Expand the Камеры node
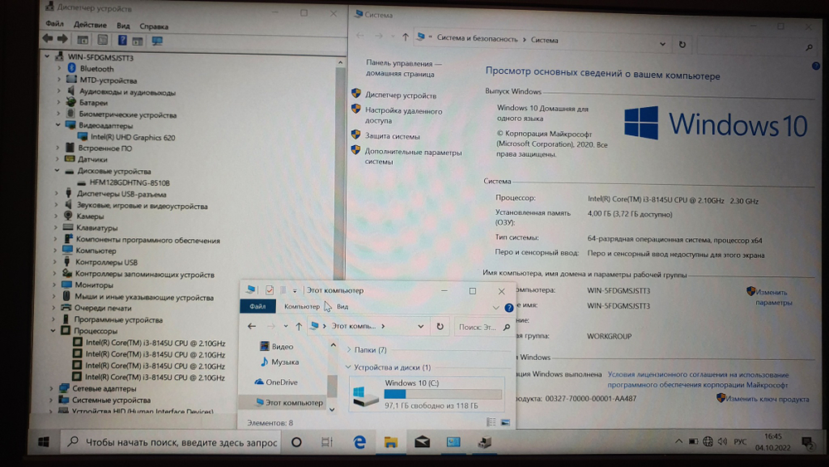 click(56, 216)
